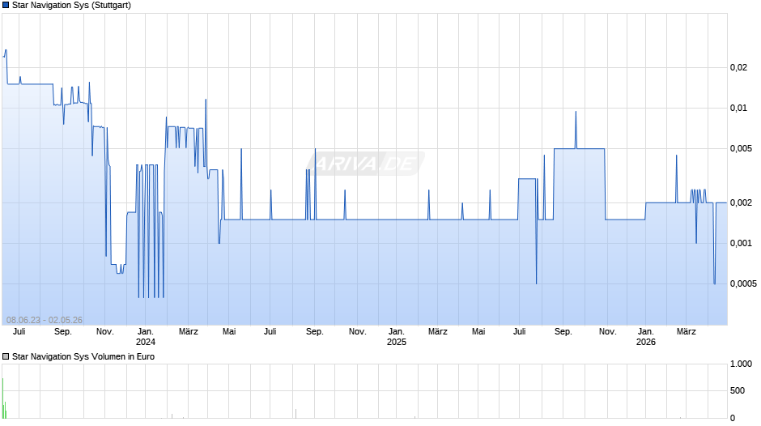Click the date range text '08.06.23 - 02.05.26'
This screenshot has height=426, width=761.
[x=45, y=320]
